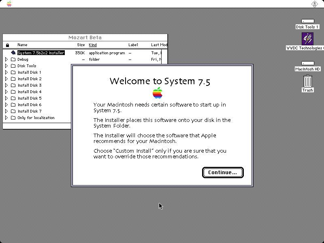Expand the Install Disk 7 triangle
The height and width of the screenshot is (243, 324).
pyautogui.click(x=6, y=111)
